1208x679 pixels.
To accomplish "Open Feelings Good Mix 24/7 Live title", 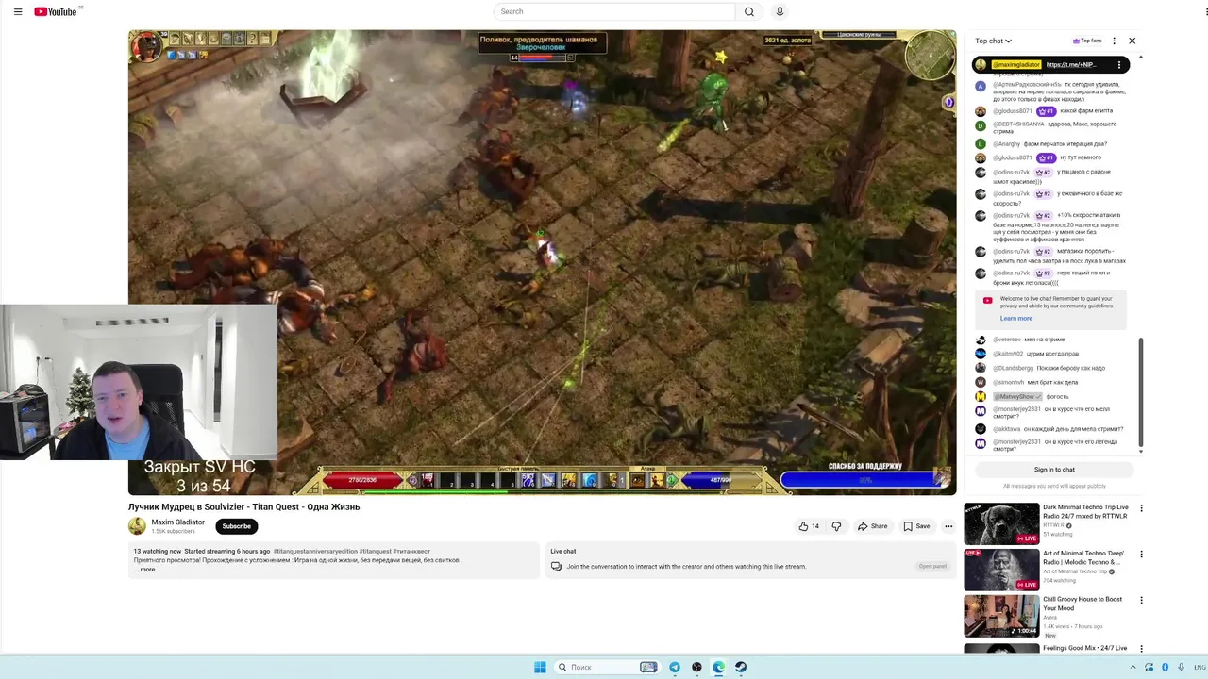I will [x=1085, y=648].
